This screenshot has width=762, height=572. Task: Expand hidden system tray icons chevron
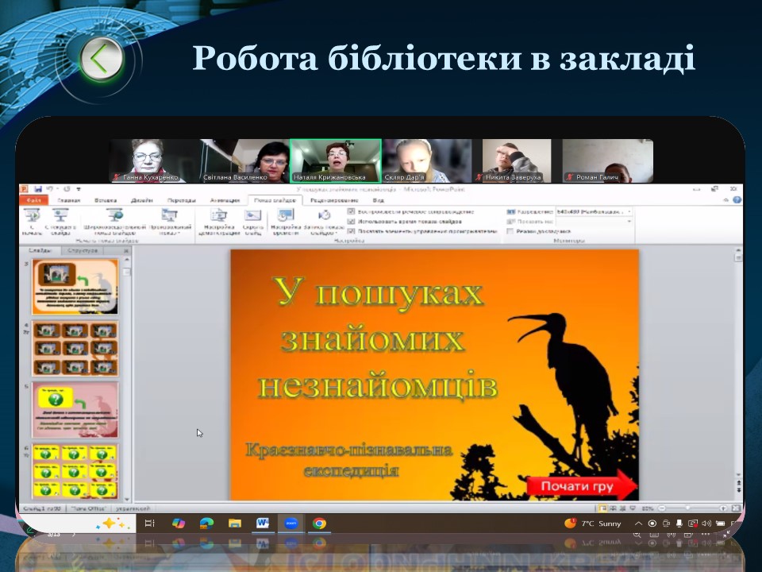[x=638, y=524]
